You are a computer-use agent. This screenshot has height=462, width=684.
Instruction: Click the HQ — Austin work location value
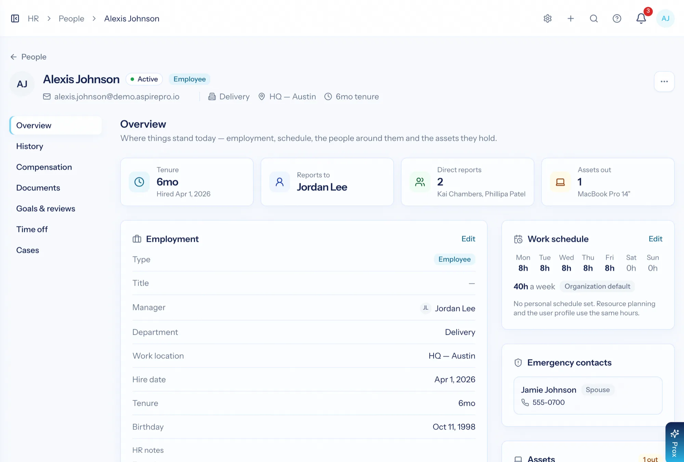(452, 356)
